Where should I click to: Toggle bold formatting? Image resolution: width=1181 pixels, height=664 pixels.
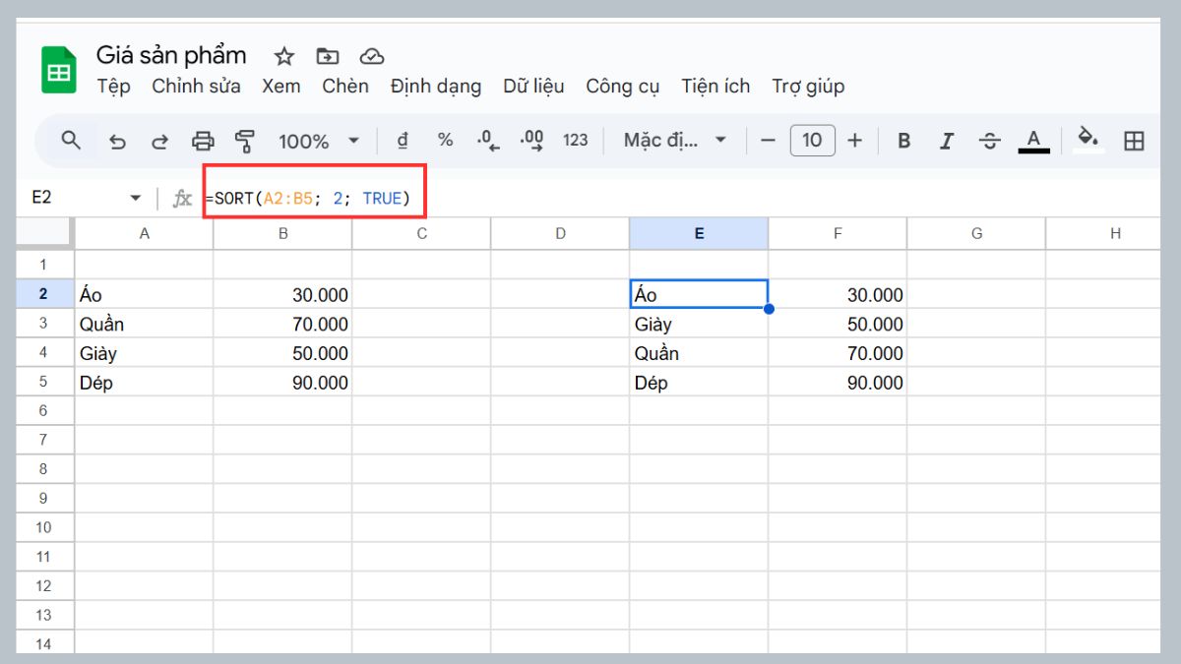(903, 140)
